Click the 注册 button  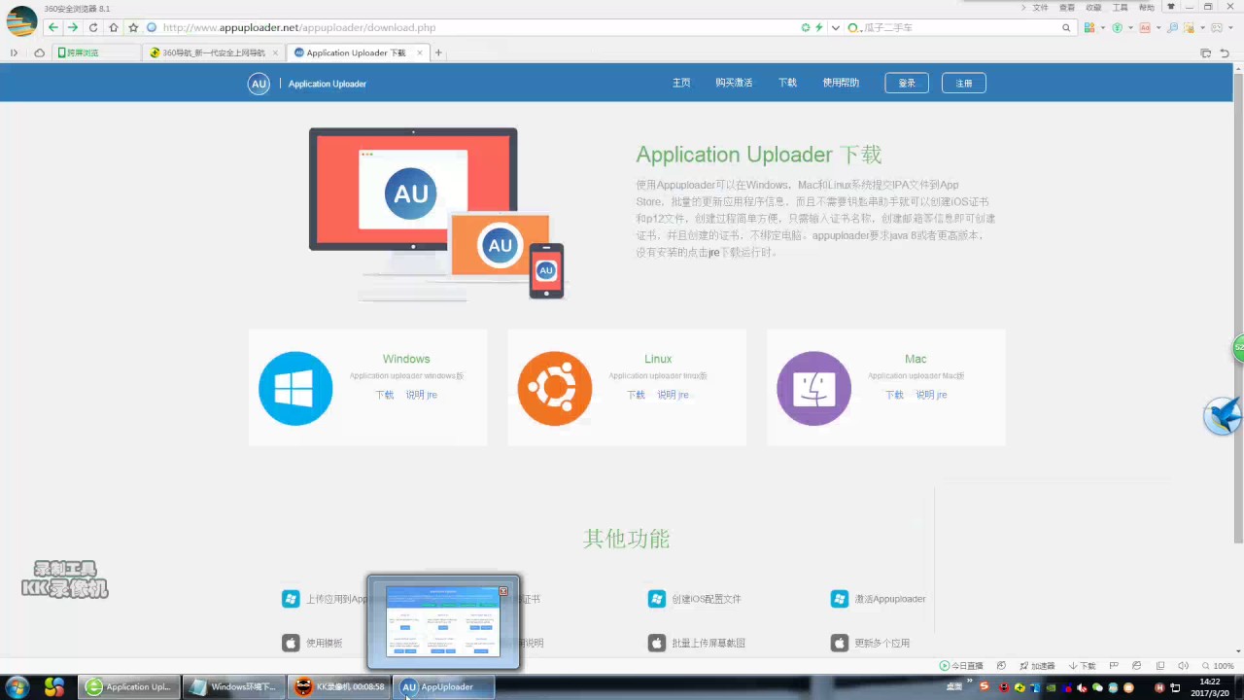[x=964, y=84]
